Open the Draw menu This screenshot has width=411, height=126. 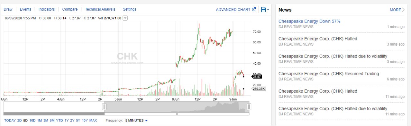click(8, 9)
